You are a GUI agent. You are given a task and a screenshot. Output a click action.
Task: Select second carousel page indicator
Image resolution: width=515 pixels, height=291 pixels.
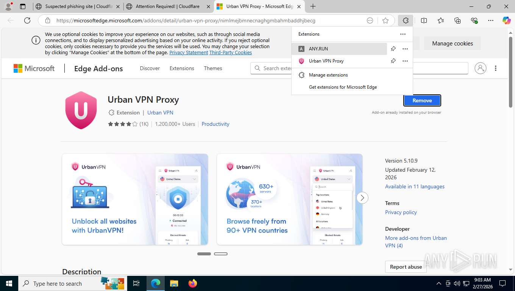[x=221, y=254]
